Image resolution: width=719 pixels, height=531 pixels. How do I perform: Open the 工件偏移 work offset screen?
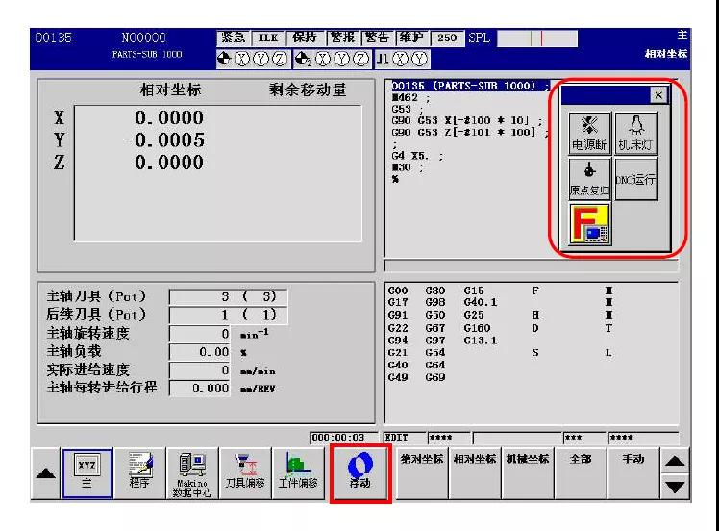point(298,473)
